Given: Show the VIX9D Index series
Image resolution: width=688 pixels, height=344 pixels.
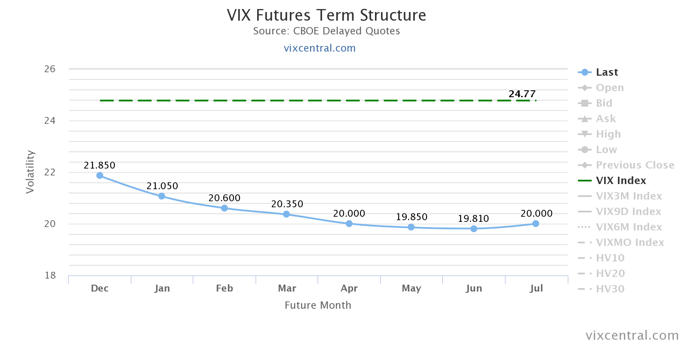Looking at the screenshot, I should 628,212.
